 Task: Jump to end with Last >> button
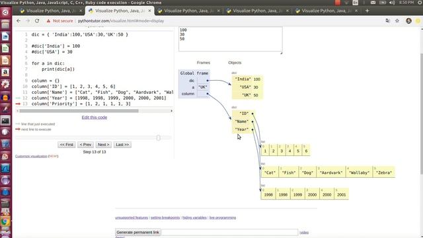point(122,145)
